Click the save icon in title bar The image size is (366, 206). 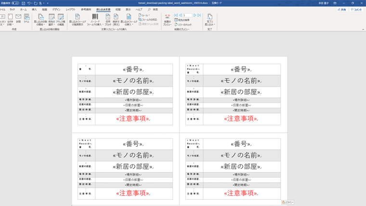coord(23,3)
